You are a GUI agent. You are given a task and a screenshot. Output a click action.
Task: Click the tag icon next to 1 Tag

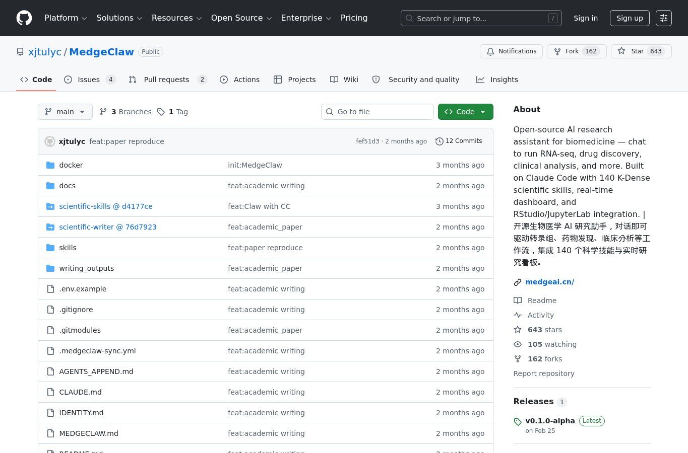161,112
